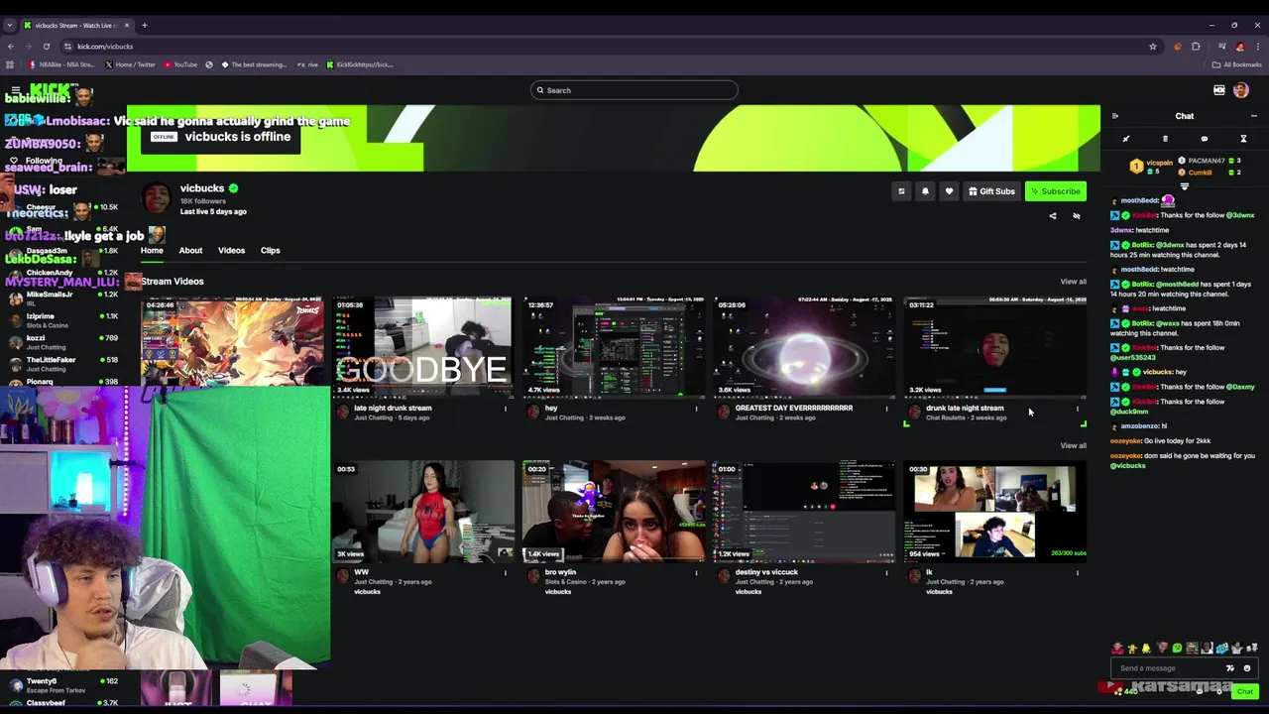Open options menu for drunk late stream
The height and width of the screenshot is (714, 1269).
pyautogui.click(x=1078, y=409)
